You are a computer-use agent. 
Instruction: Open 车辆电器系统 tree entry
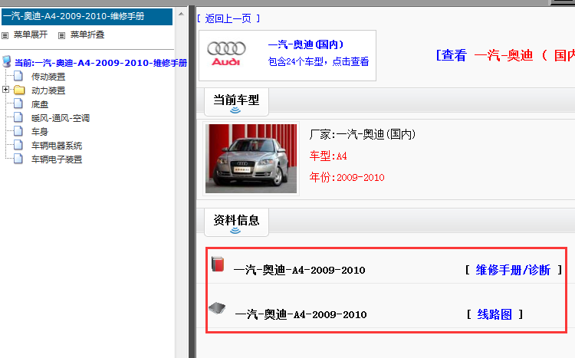point(57,146)
